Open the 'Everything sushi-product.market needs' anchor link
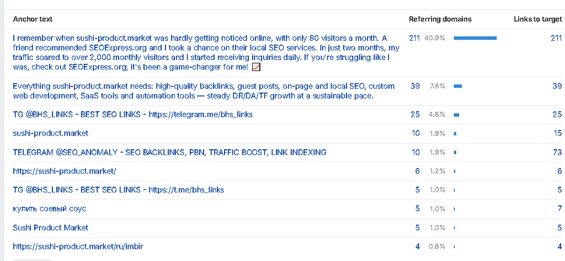Screen dimensions: 565x261 [x=204, y=91]
